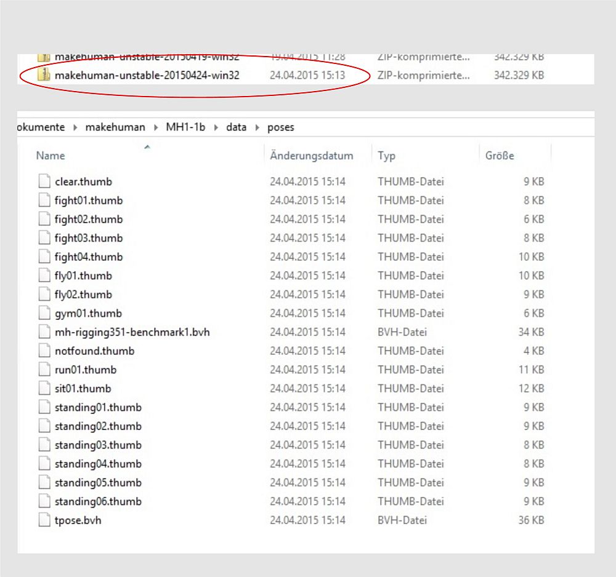Viewport: 616px width, 577px height.
Task: Select the fight02.thumb file name
Action: point(89,220)
